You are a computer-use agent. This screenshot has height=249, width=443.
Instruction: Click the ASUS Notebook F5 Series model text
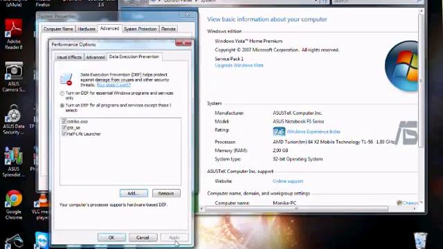tap(298, 122)
